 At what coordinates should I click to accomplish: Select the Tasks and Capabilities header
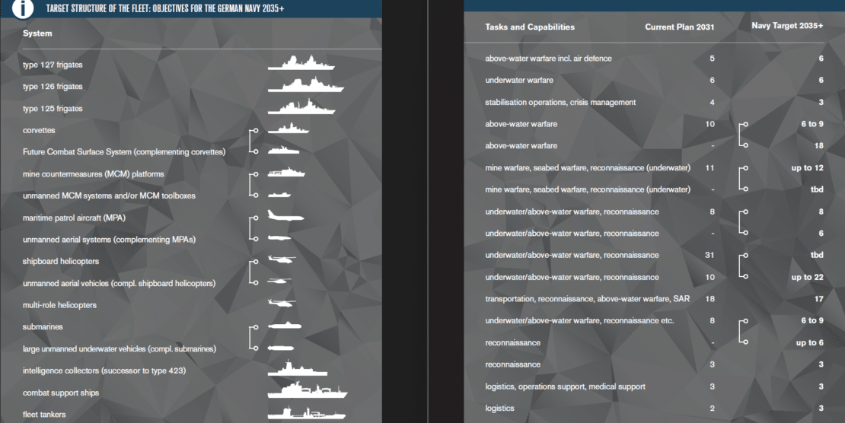tap(530, 27)
